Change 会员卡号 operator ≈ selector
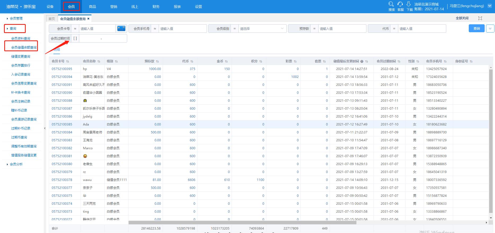 (x=75, y=29)
